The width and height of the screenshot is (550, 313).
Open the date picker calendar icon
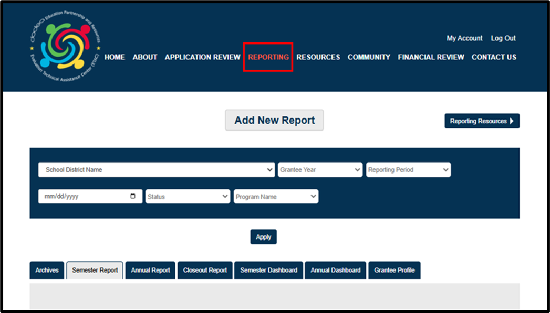tap(133, 197)
